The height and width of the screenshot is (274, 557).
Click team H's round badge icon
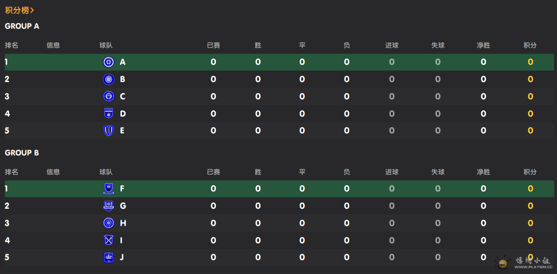109,223
